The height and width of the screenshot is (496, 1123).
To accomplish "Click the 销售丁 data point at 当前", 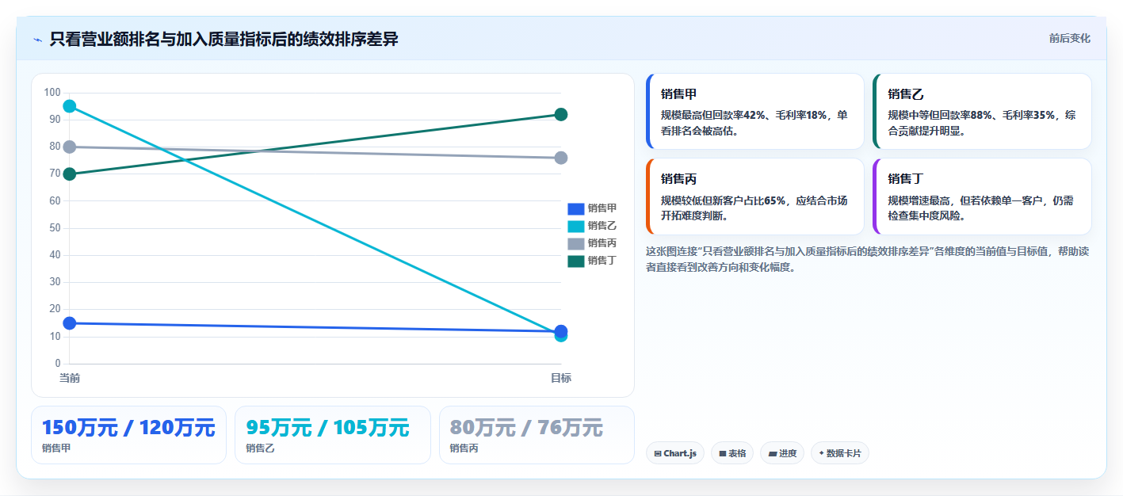I will (70, 174).
